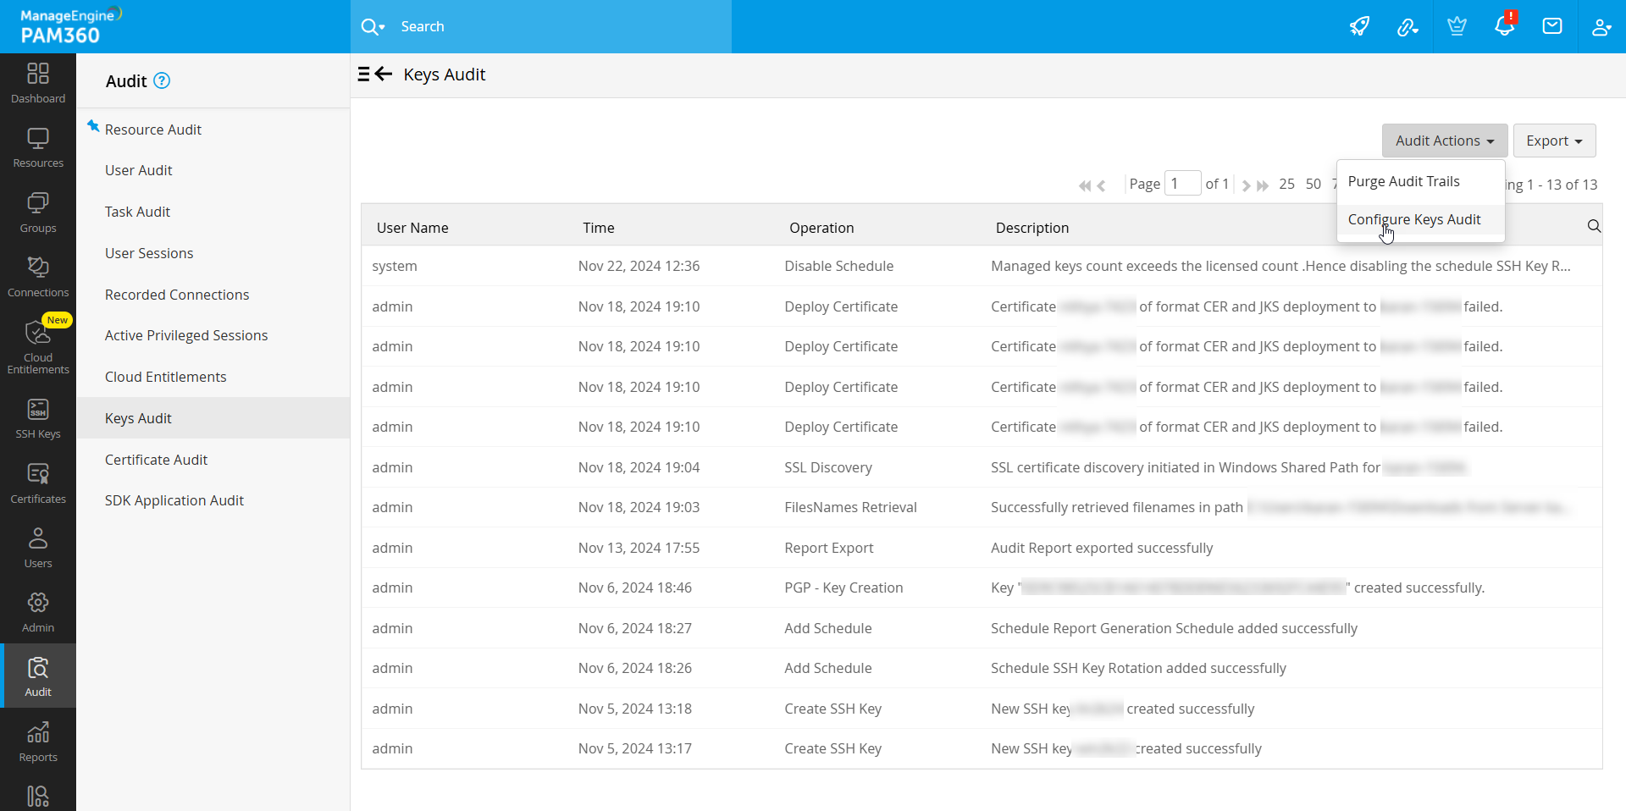Viewport: 1626px width, 811px height.
Task: Open User Sessions audit link
Action: 149,253
